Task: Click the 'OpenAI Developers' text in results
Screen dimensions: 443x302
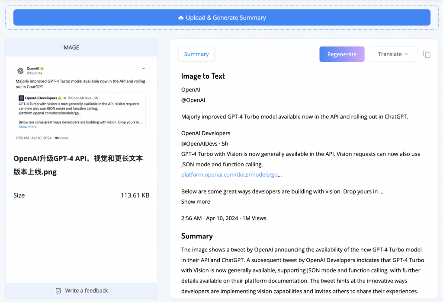Action: 205,133
